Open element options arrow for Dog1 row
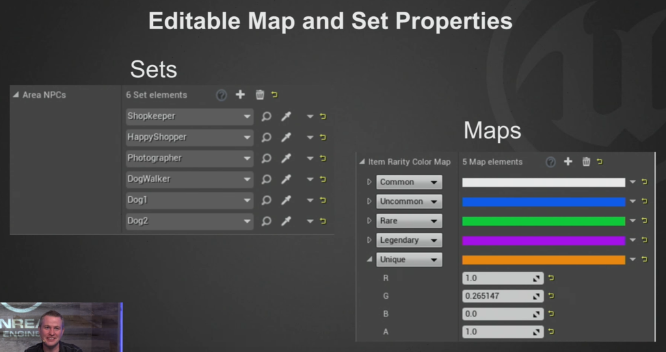 point(310,200)
